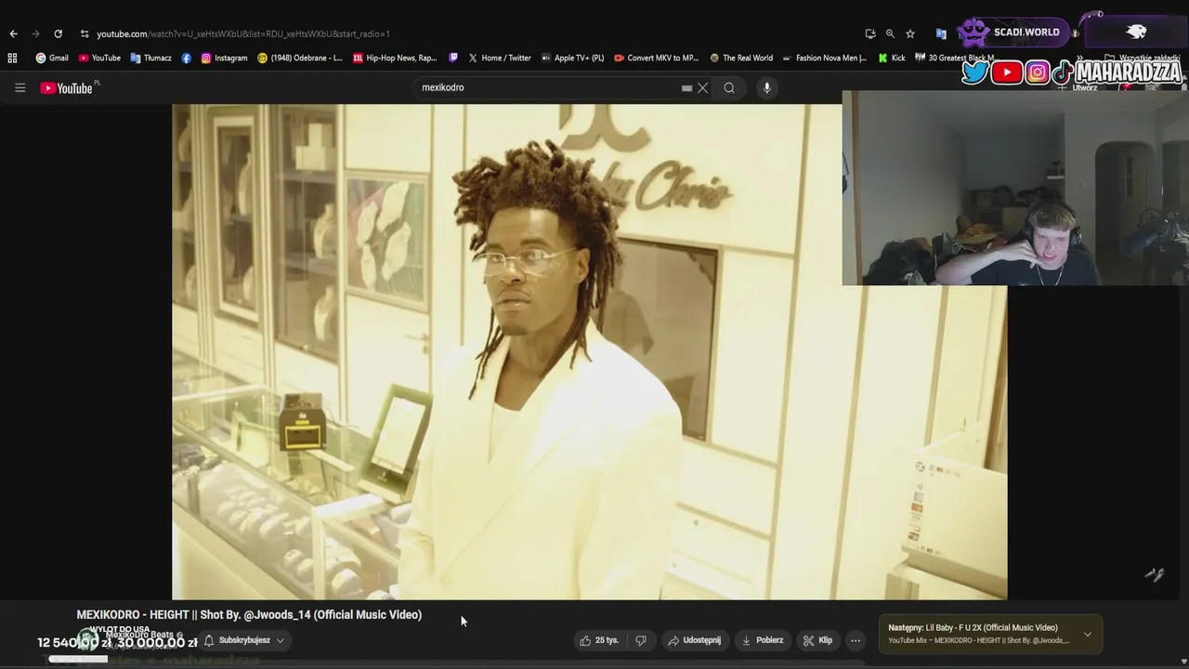Open the Instagram bookmark
1189x669 pixels.
click(x=224, y=58)
